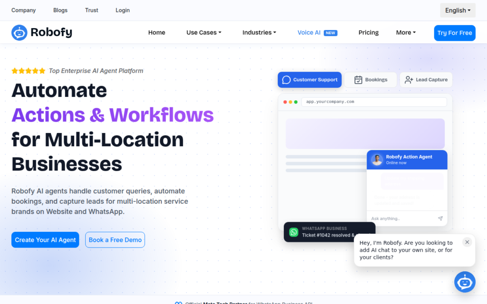Click the WhatsApp Business icon
The width and height of the screenshot is (487, 304).
tap(293, 232)
